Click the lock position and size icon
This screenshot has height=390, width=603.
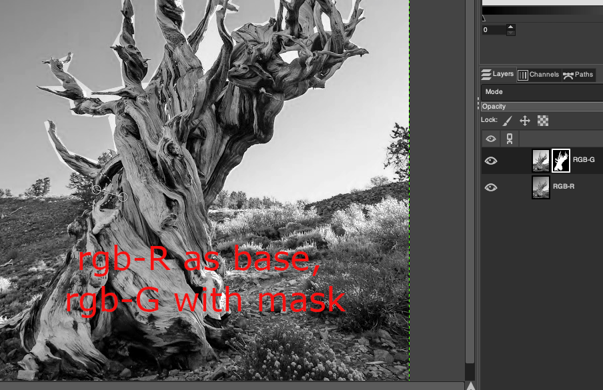click(525, 121)
